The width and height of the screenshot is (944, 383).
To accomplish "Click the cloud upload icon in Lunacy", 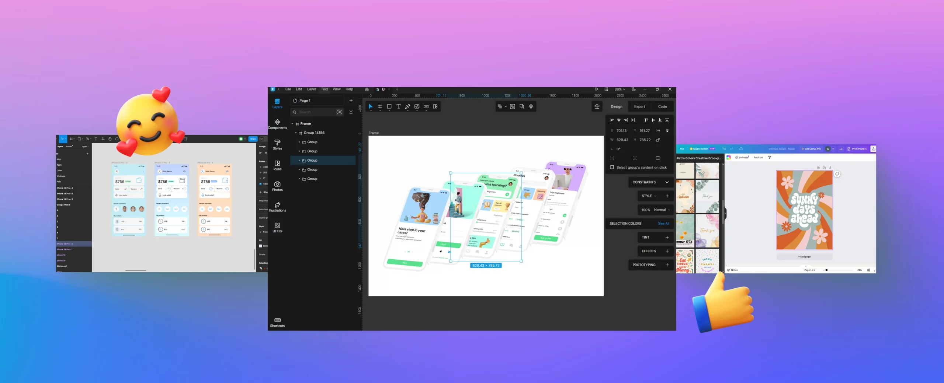I will pyautogui.click(x=597, y=106).
